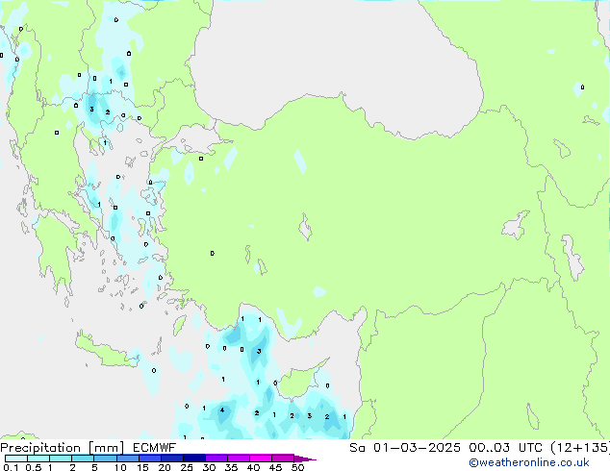610x471 pixels.
Task: Pick the 10–15 mm legend color box
Action: (127, 459)
